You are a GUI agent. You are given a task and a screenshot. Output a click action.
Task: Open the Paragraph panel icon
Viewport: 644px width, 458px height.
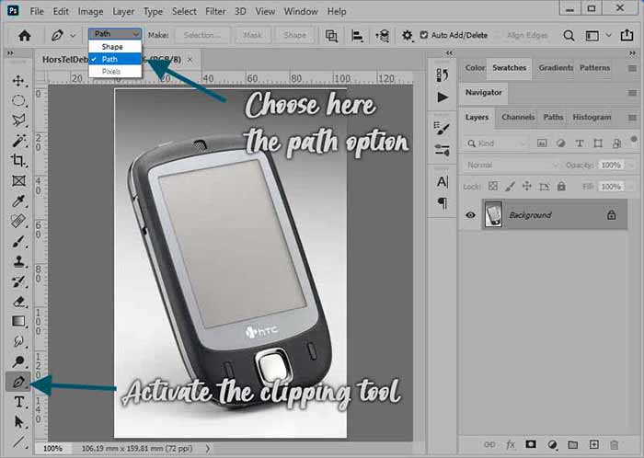tap(443, 202)
